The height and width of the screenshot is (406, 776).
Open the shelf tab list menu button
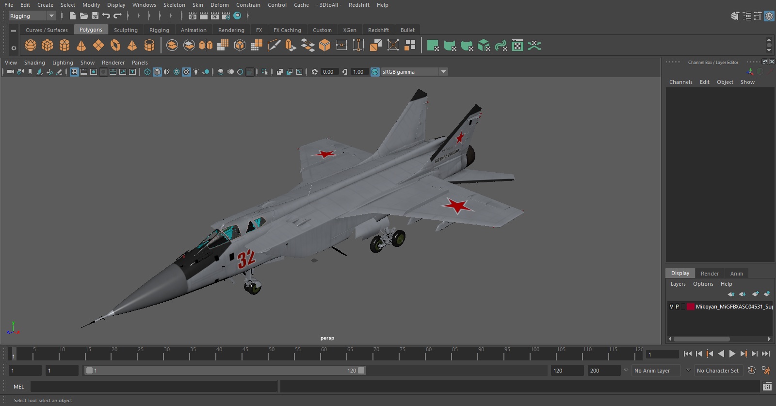pyautogui.click(x=14, y=31)
